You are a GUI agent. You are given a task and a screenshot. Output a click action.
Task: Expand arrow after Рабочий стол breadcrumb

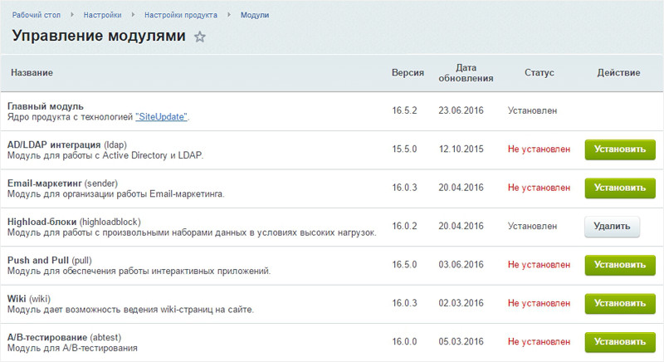[74, 15]
